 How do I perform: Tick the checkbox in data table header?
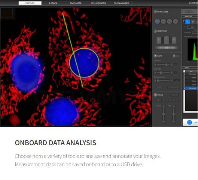[x=184, y=71]
